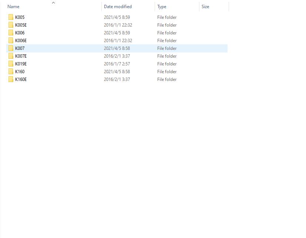Image resolution: width=306 pixels, height=238 pixels.
Task: Click K006's date 2021/4/5 8:59
Action: 117,33
